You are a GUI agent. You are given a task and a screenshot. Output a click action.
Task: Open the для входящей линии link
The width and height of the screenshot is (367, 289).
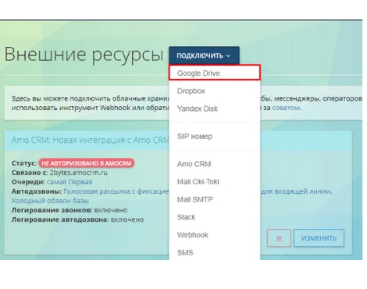[296, 191]
